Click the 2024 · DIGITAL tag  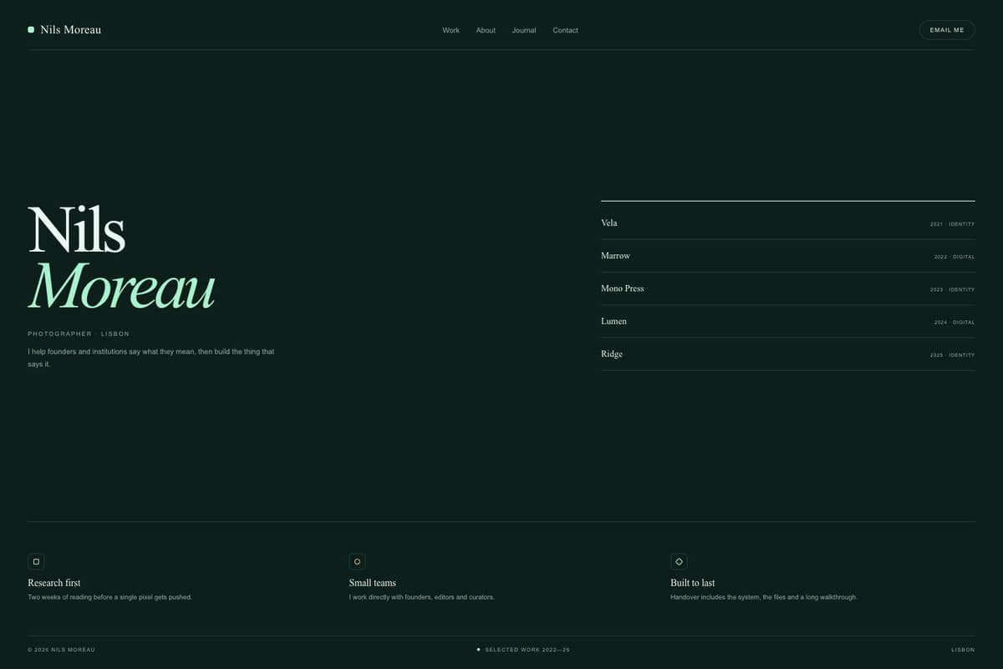955,322
